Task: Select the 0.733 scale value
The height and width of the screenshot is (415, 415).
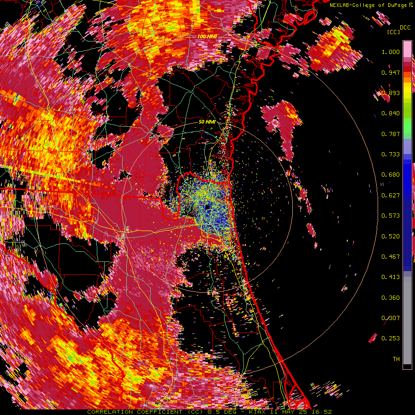Action: point(391,154)
